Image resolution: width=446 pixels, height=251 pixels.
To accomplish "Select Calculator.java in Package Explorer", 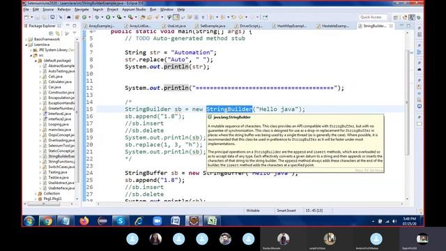I will pos(59,82).
